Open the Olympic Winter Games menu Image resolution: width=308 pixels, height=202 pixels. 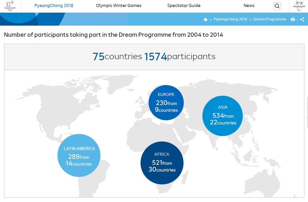coord(119,6)
